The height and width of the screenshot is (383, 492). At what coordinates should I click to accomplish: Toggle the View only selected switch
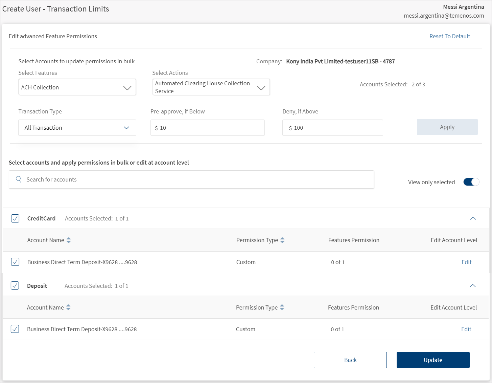pos(471,182)
